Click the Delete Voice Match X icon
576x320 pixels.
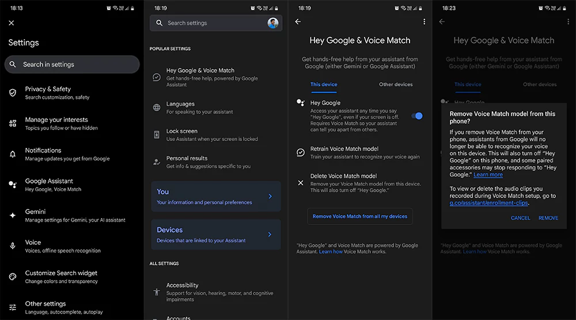click(x=301, y=183)
